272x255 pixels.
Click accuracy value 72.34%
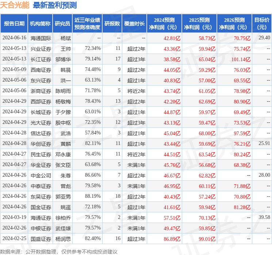pyautogui.click(x=93, y=48)
